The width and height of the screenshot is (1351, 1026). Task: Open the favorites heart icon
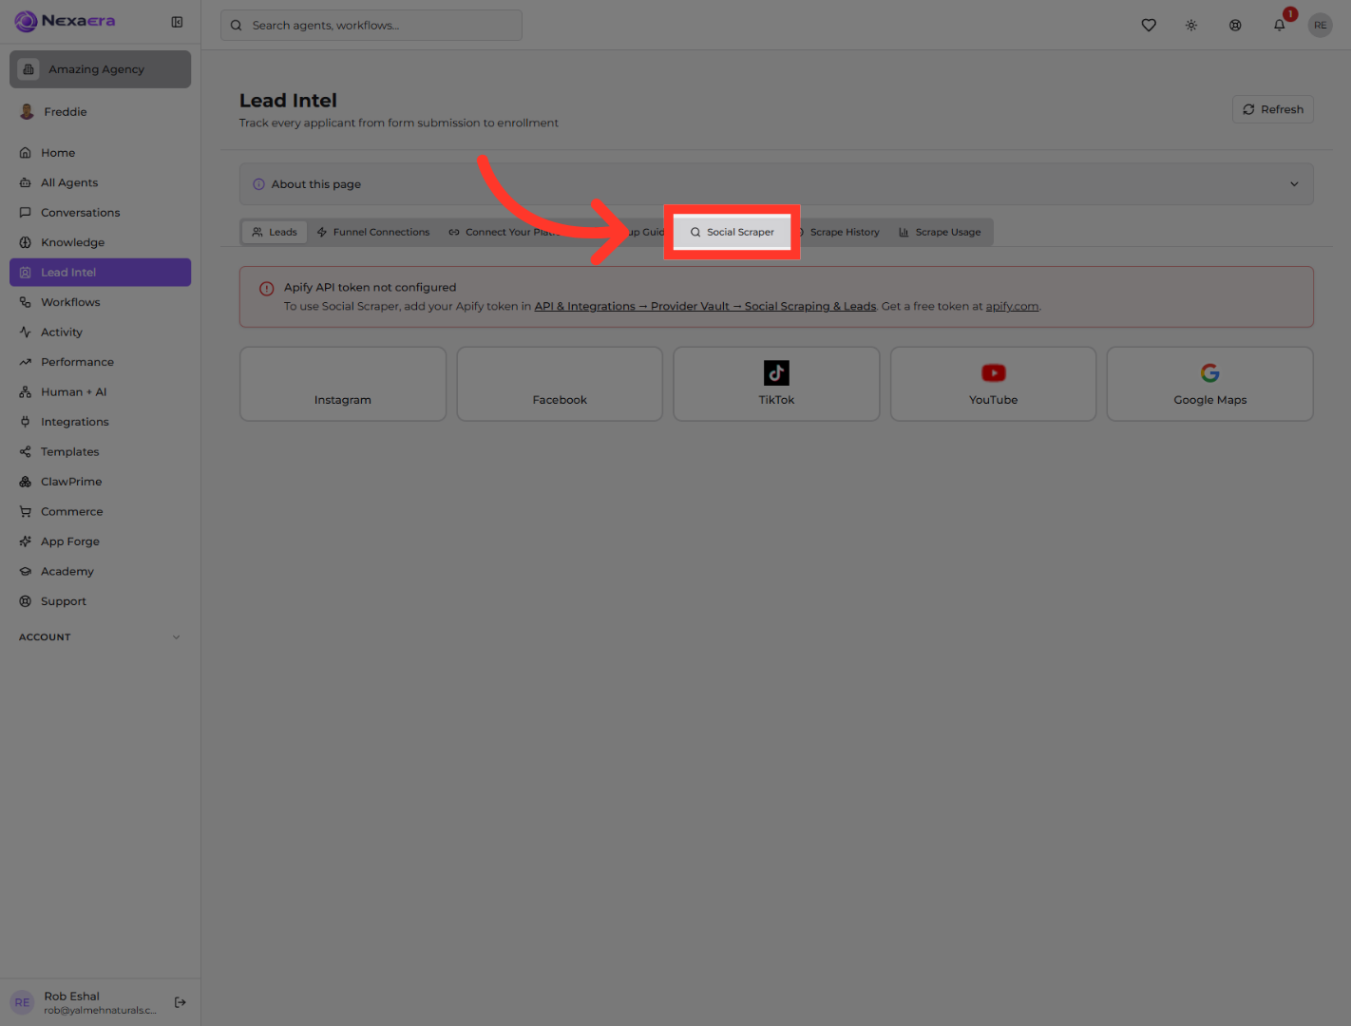1149,26
